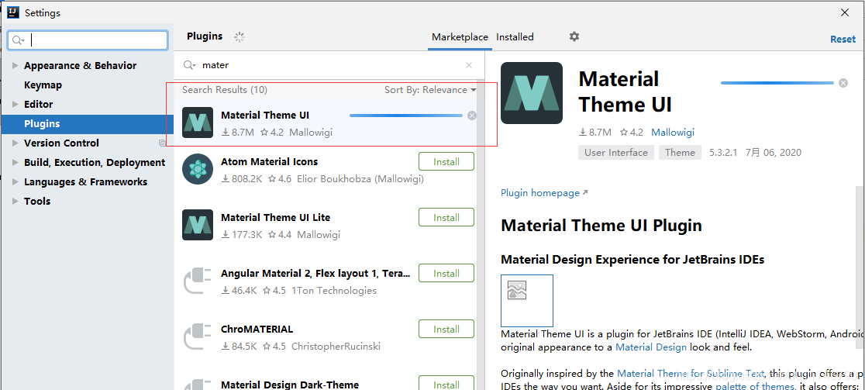Clear the plugin search text

(469, 65)
